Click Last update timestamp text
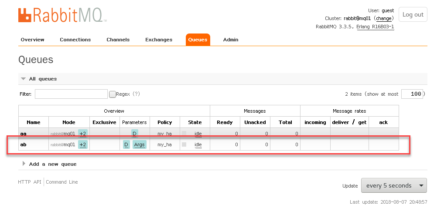This screenshot has width=444, height=208. 388,202
